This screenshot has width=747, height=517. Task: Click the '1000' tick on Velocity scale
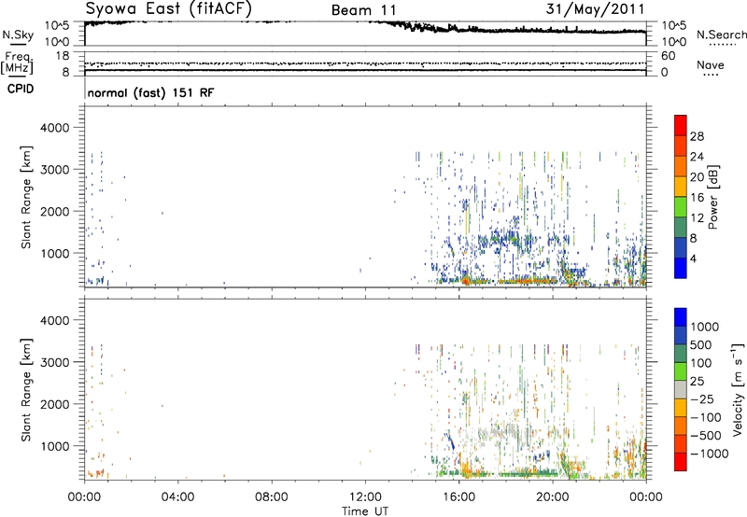705,327
